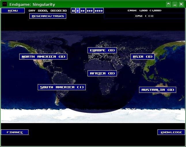Viewport: 186px width, 147px height.
Task: Roll up window with caret button
Action: pos(168,4)
